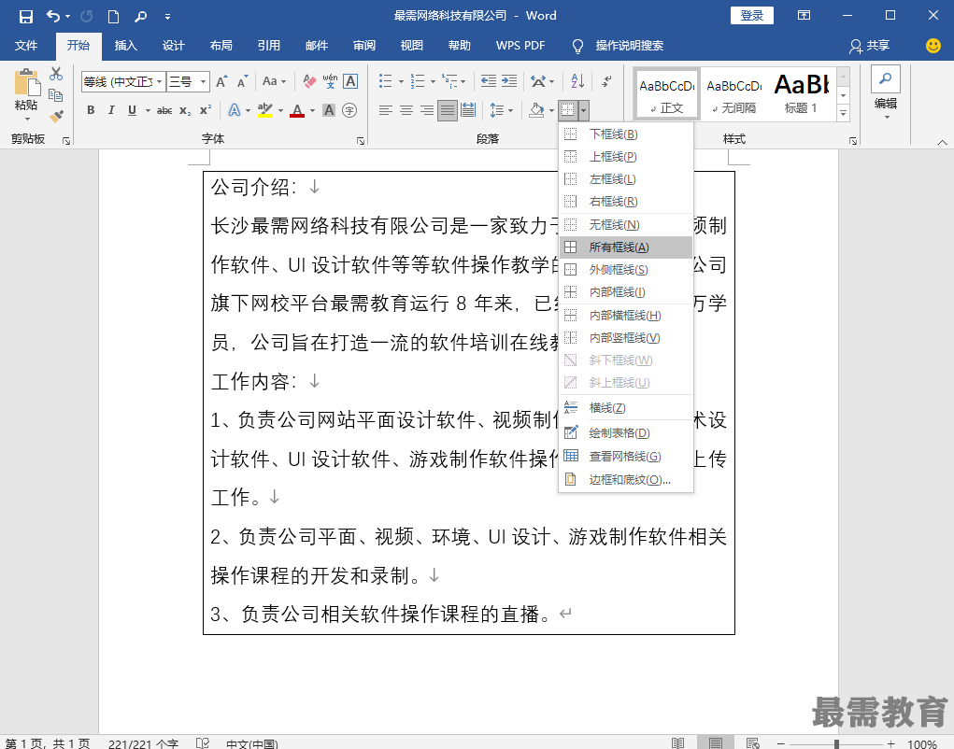Adjust the zoom slider in status bar
This screenshot has height=749, width=954.
(x=836, y=743)
